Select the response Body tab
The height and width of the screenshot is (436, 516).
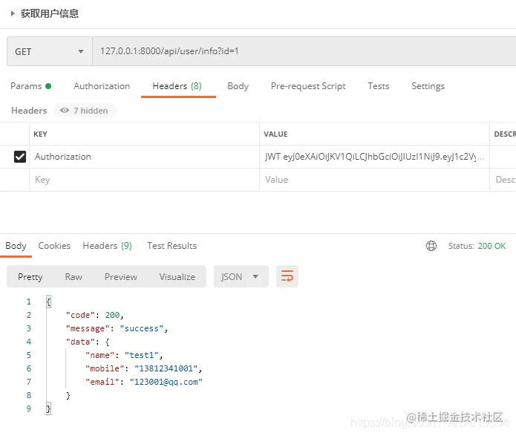[x=16, y=246]
